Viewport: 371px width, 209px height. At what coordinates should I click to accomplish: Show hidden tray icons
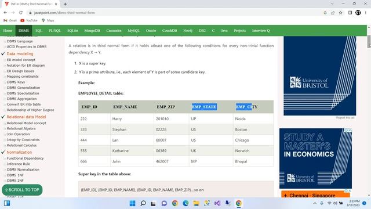click(315, 203)
